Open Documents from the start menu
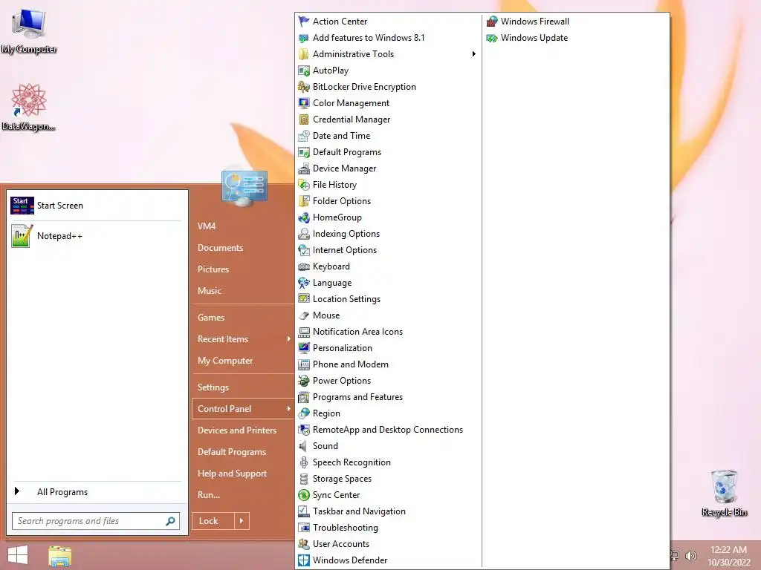The image size is (761, 570). click(x=220, y=248)
